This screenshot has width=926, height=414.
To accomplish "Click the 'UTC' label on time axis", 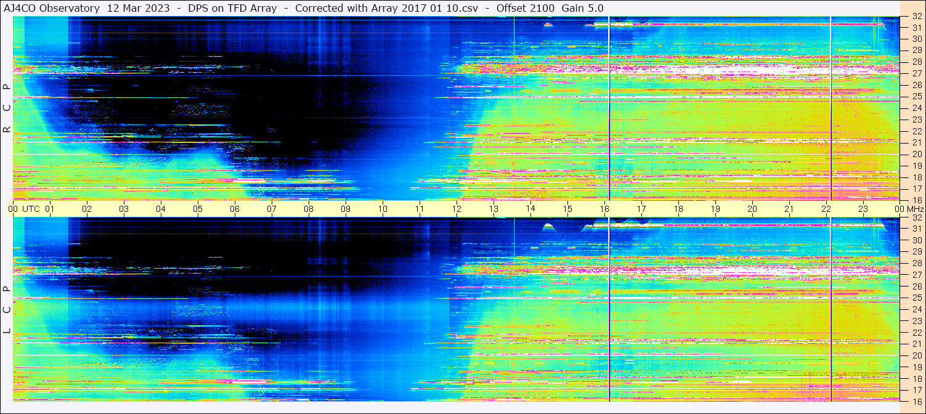I will point(31,209).
